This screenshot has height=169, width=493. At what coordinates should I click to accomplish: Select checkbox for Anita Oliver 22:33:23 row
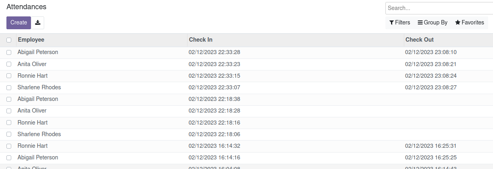coord(9,64)
